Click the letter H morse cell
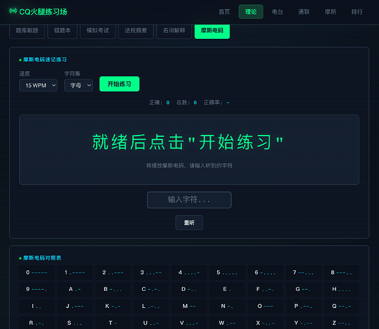The image size is (379, 329). [x=341, y=289]
